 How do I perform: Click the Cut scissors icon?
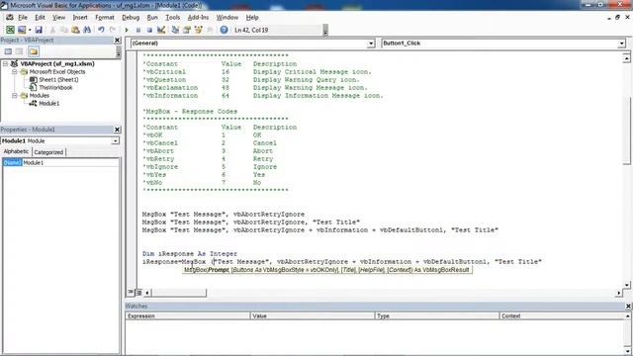[x=52, y=30]
